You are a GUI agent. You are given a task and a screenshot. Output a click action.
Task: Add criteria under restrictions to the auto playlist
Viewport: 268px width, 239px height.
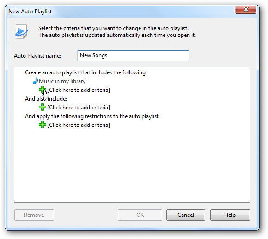coord(79,125)
